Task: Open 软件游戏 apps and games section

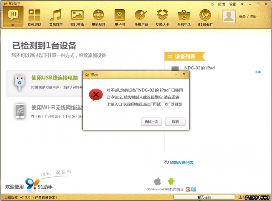Action: tap(34, 18)
